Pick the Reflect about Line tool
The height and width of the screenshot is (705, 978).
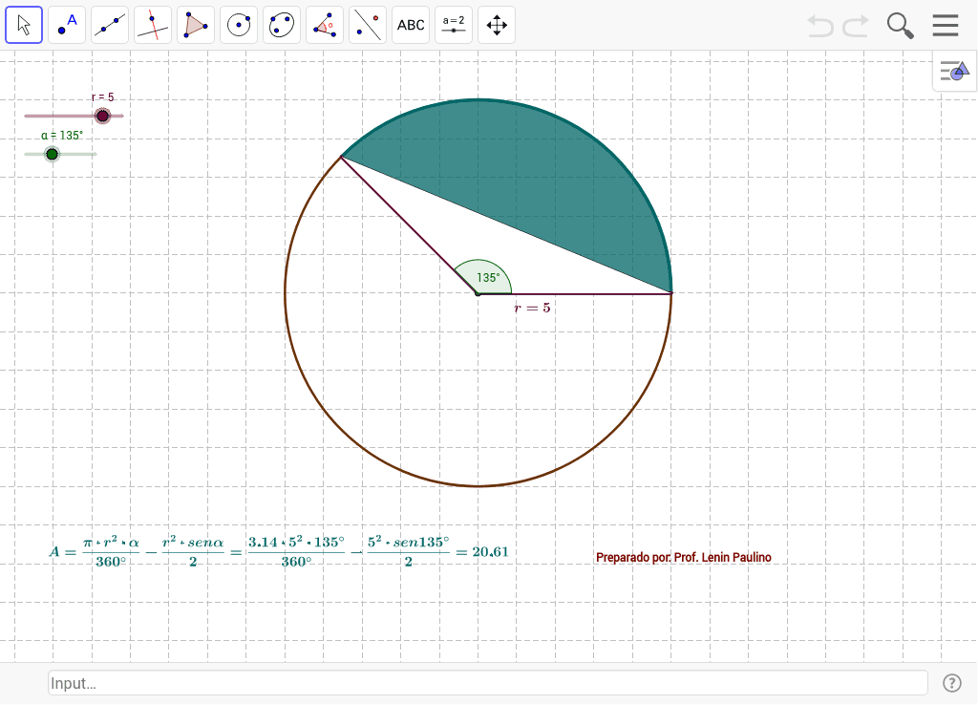[x=368, y=25]
